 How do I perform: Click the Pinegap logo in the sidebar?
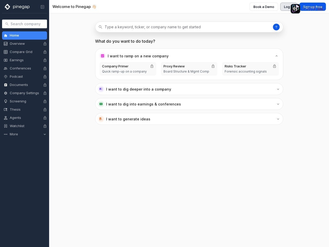(17, 7)
